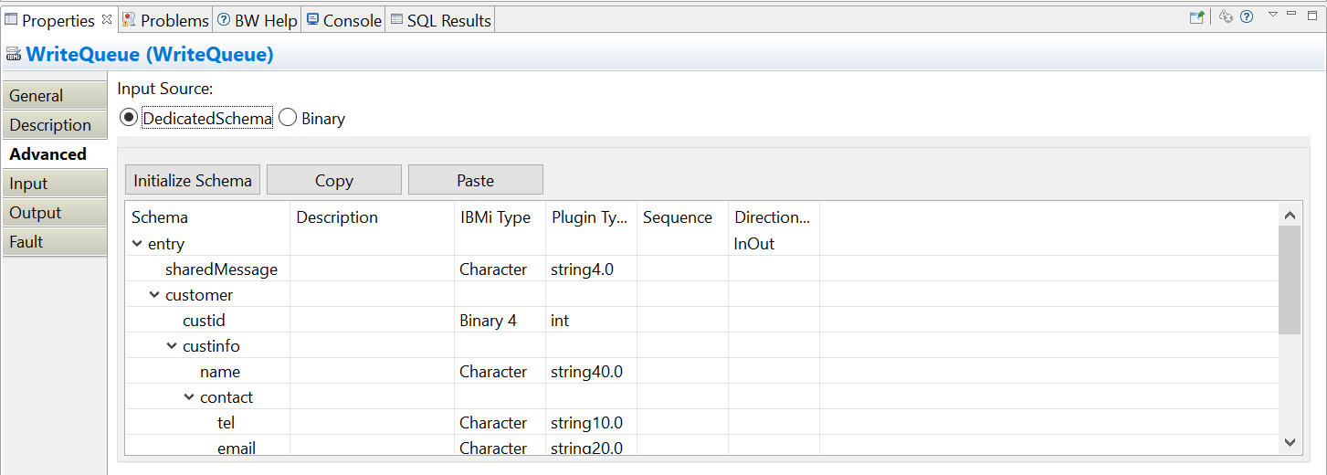
Task: Click the schema table scroll-down arrow
Action: 1290,442
